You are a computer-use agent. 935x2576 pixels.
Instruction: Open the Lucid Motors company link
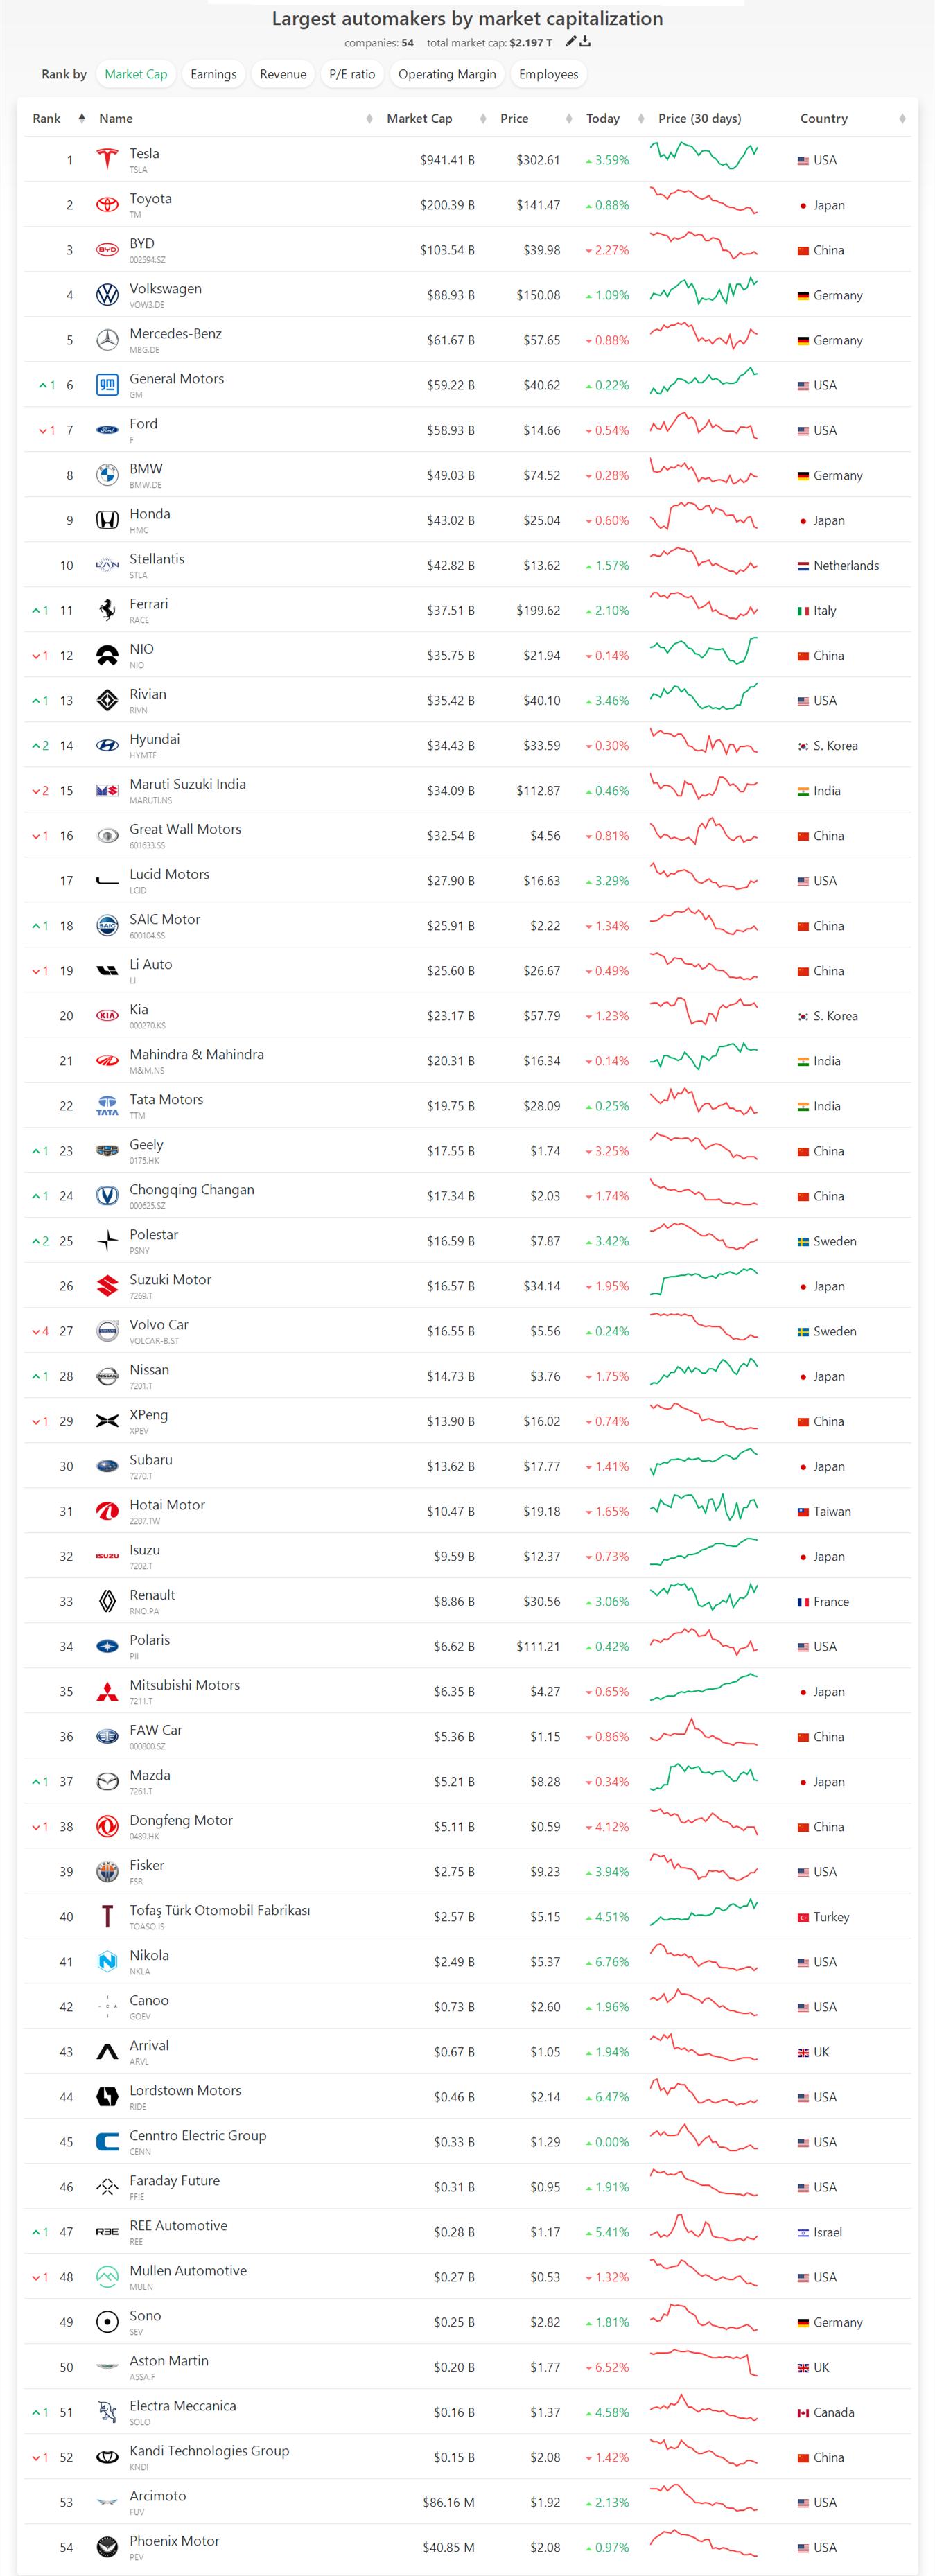[x=169, y=874]
